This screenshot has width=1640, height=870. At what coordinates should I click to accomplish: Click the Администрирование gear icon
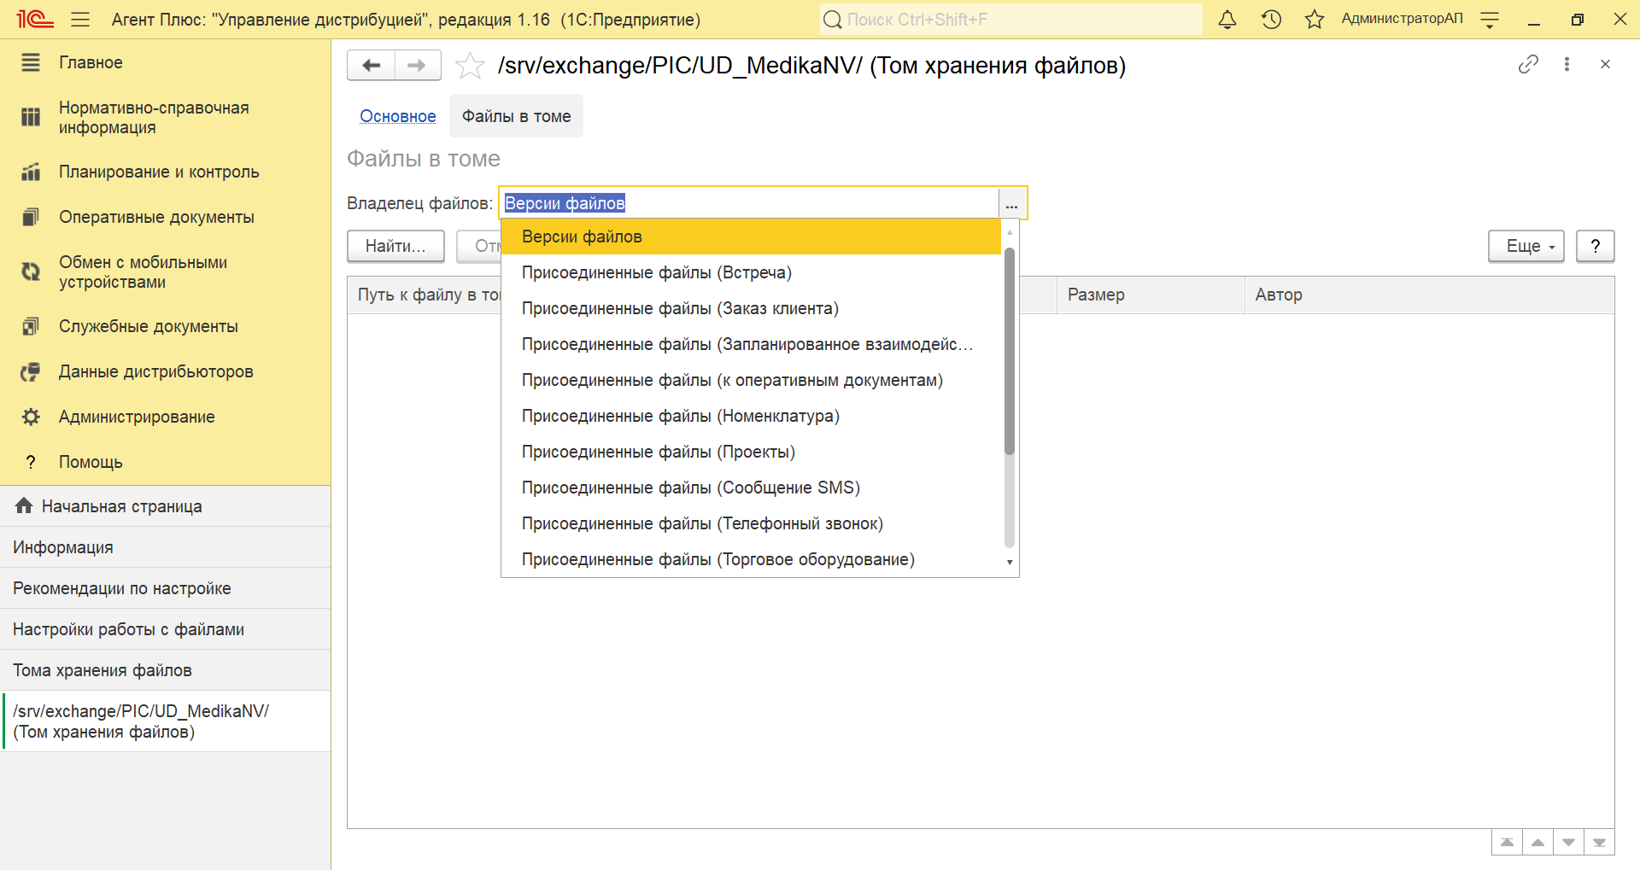point(31,417)
